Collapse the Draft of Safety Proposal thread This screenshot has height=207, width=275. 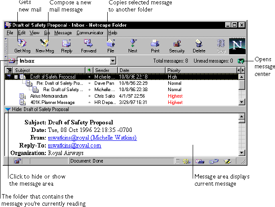(16, 77)
